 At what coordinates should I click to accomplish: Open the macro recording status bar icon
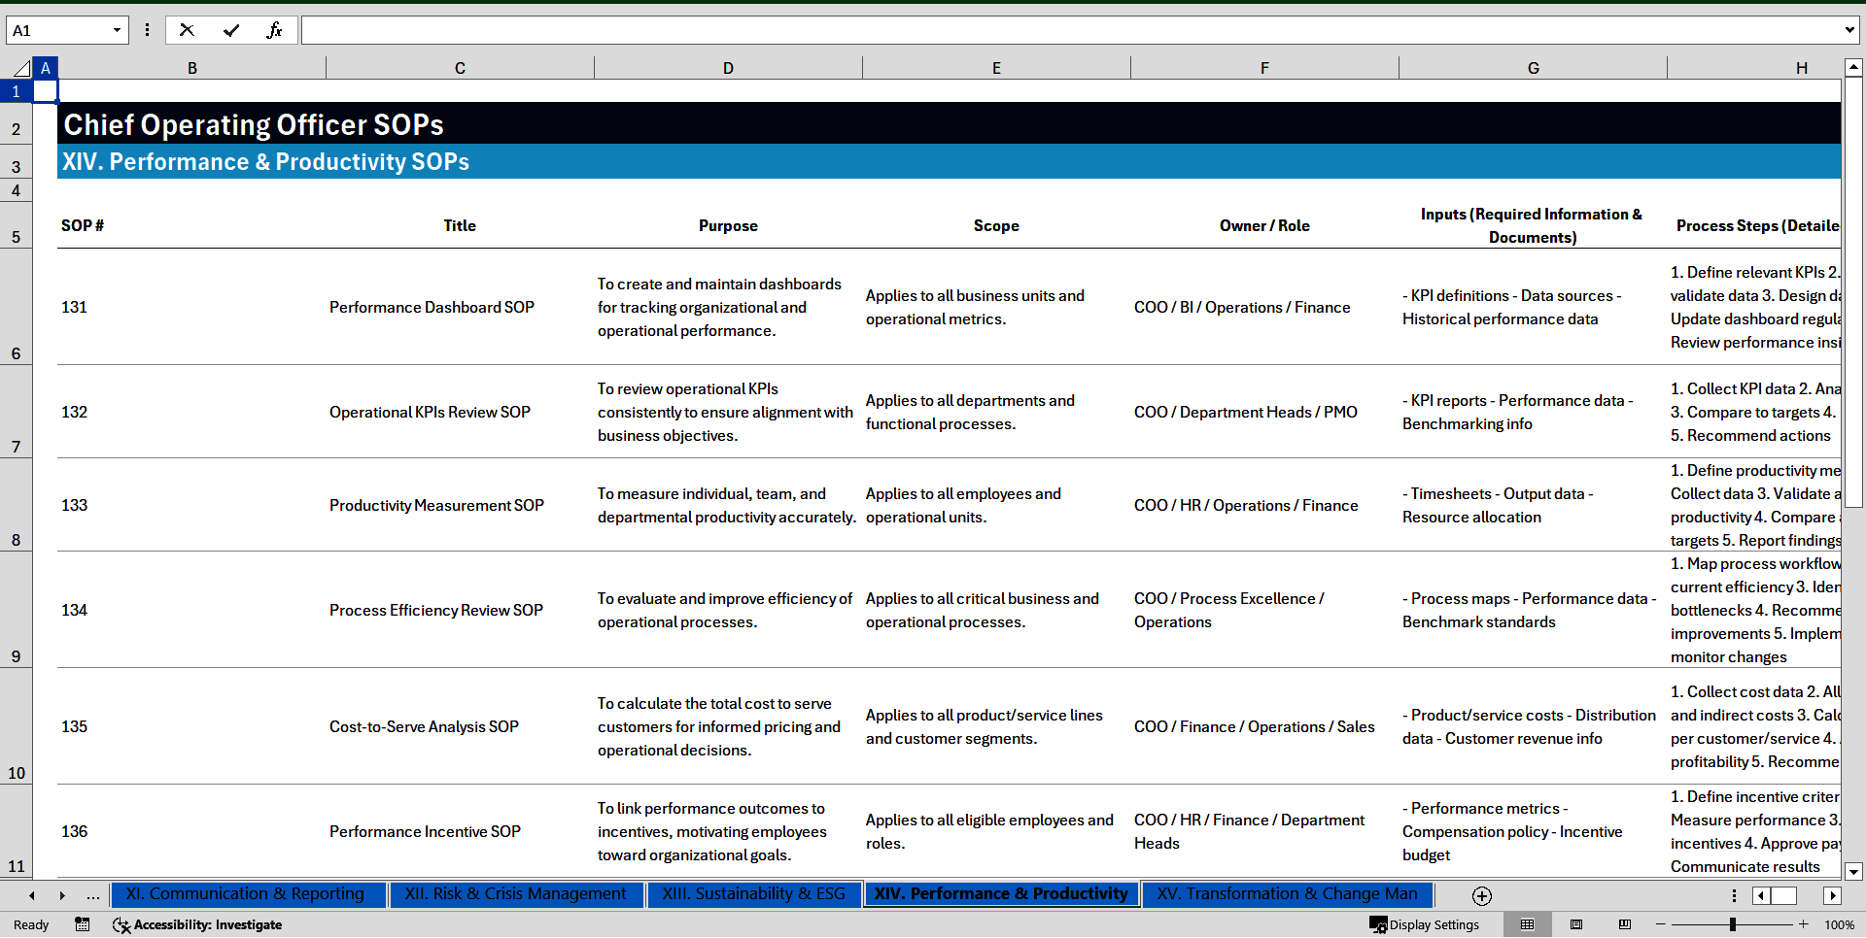(x=83, y=924)
